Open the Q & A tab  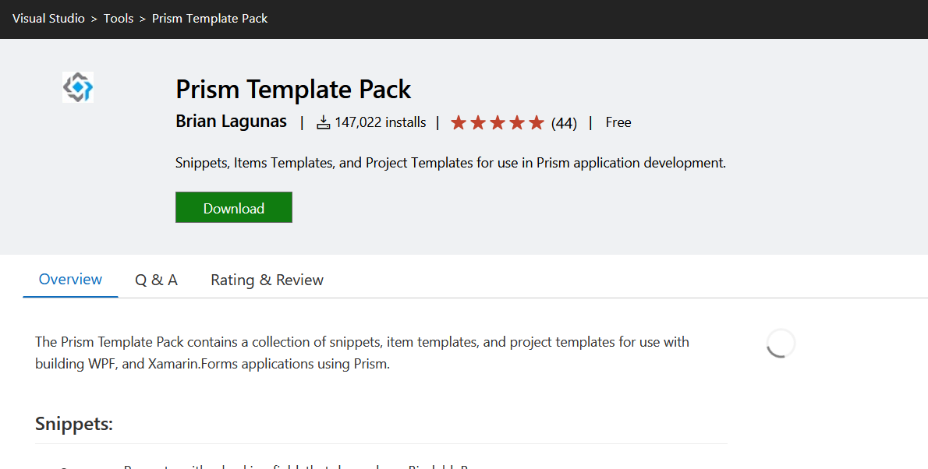click(x=156, y=280)
